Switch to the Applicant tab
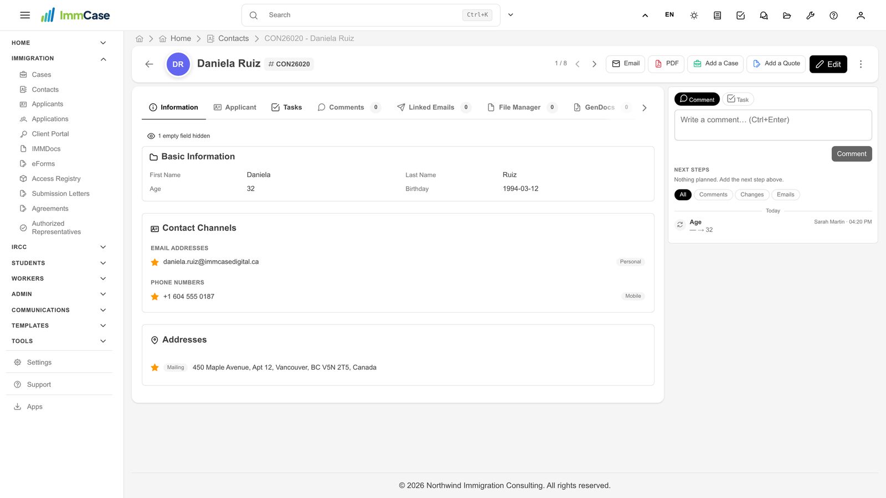This screenshot has height=498, width=886. coord(235,107)
